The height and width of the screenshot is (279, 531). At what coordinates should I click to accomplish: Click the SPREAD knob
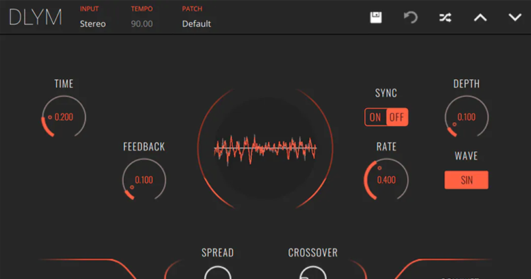[217, 273]
